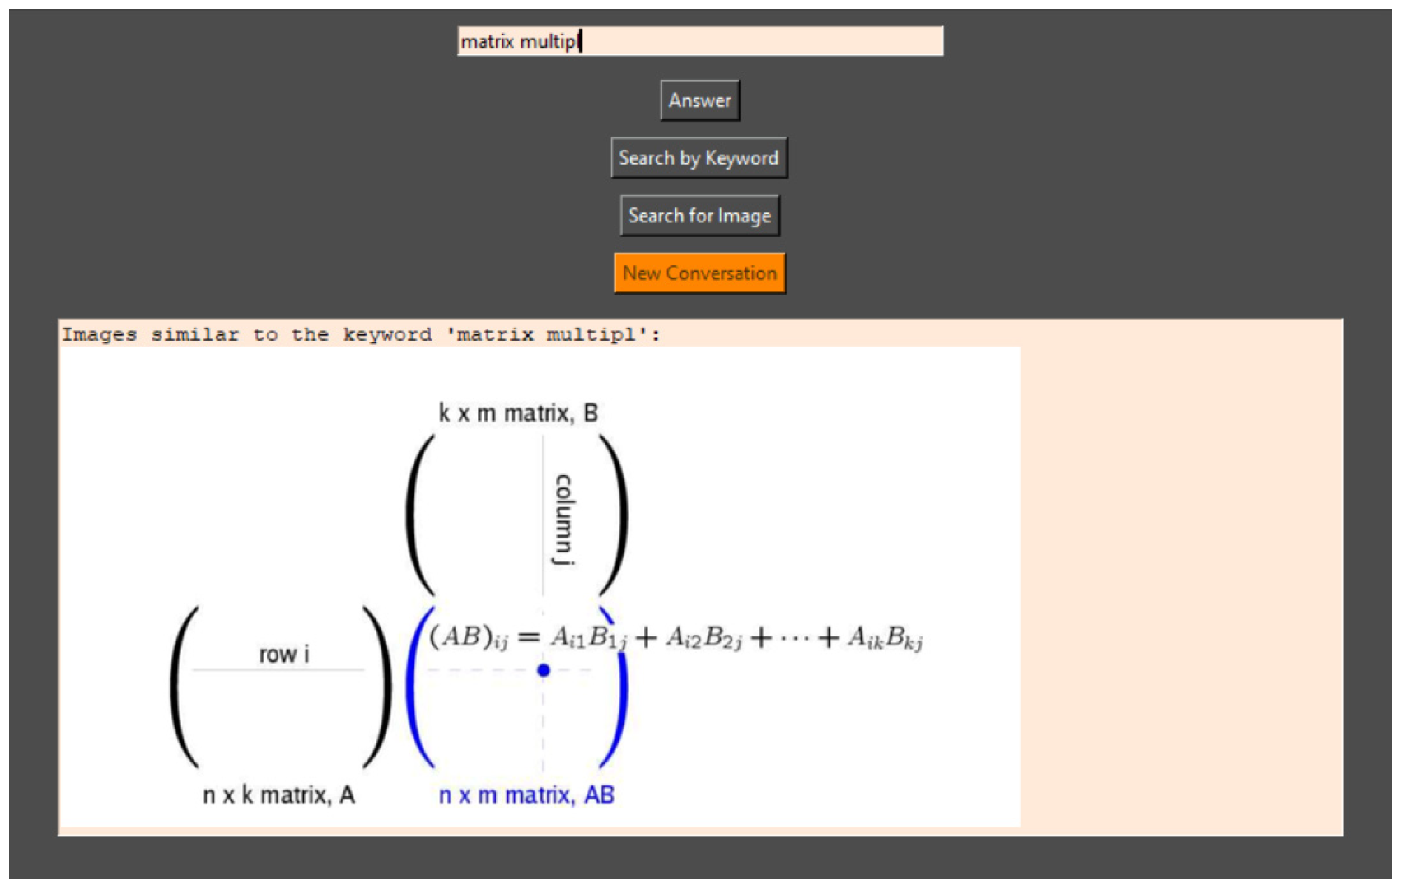
Task: Start a New Conversation
Action: tap(699, 273)
